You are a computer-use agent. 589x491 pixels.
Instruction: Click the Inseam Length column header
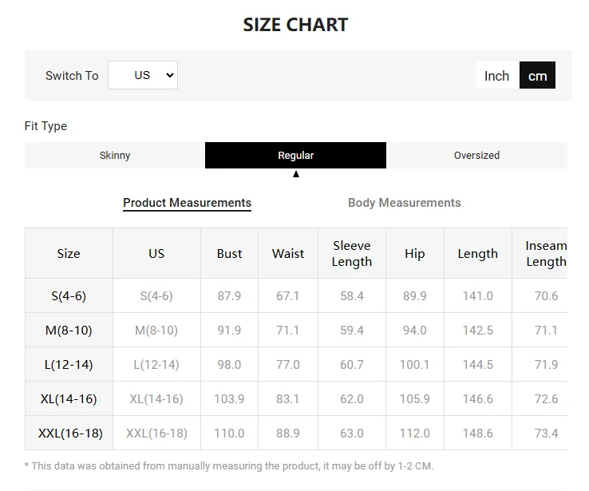(x=546, y=254)
